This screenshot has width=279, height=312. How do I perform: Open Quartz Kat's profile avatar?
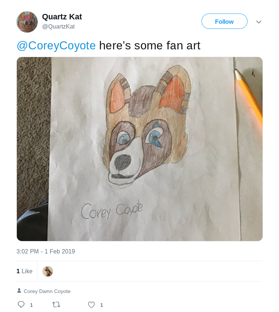click(x=27, y=22)
